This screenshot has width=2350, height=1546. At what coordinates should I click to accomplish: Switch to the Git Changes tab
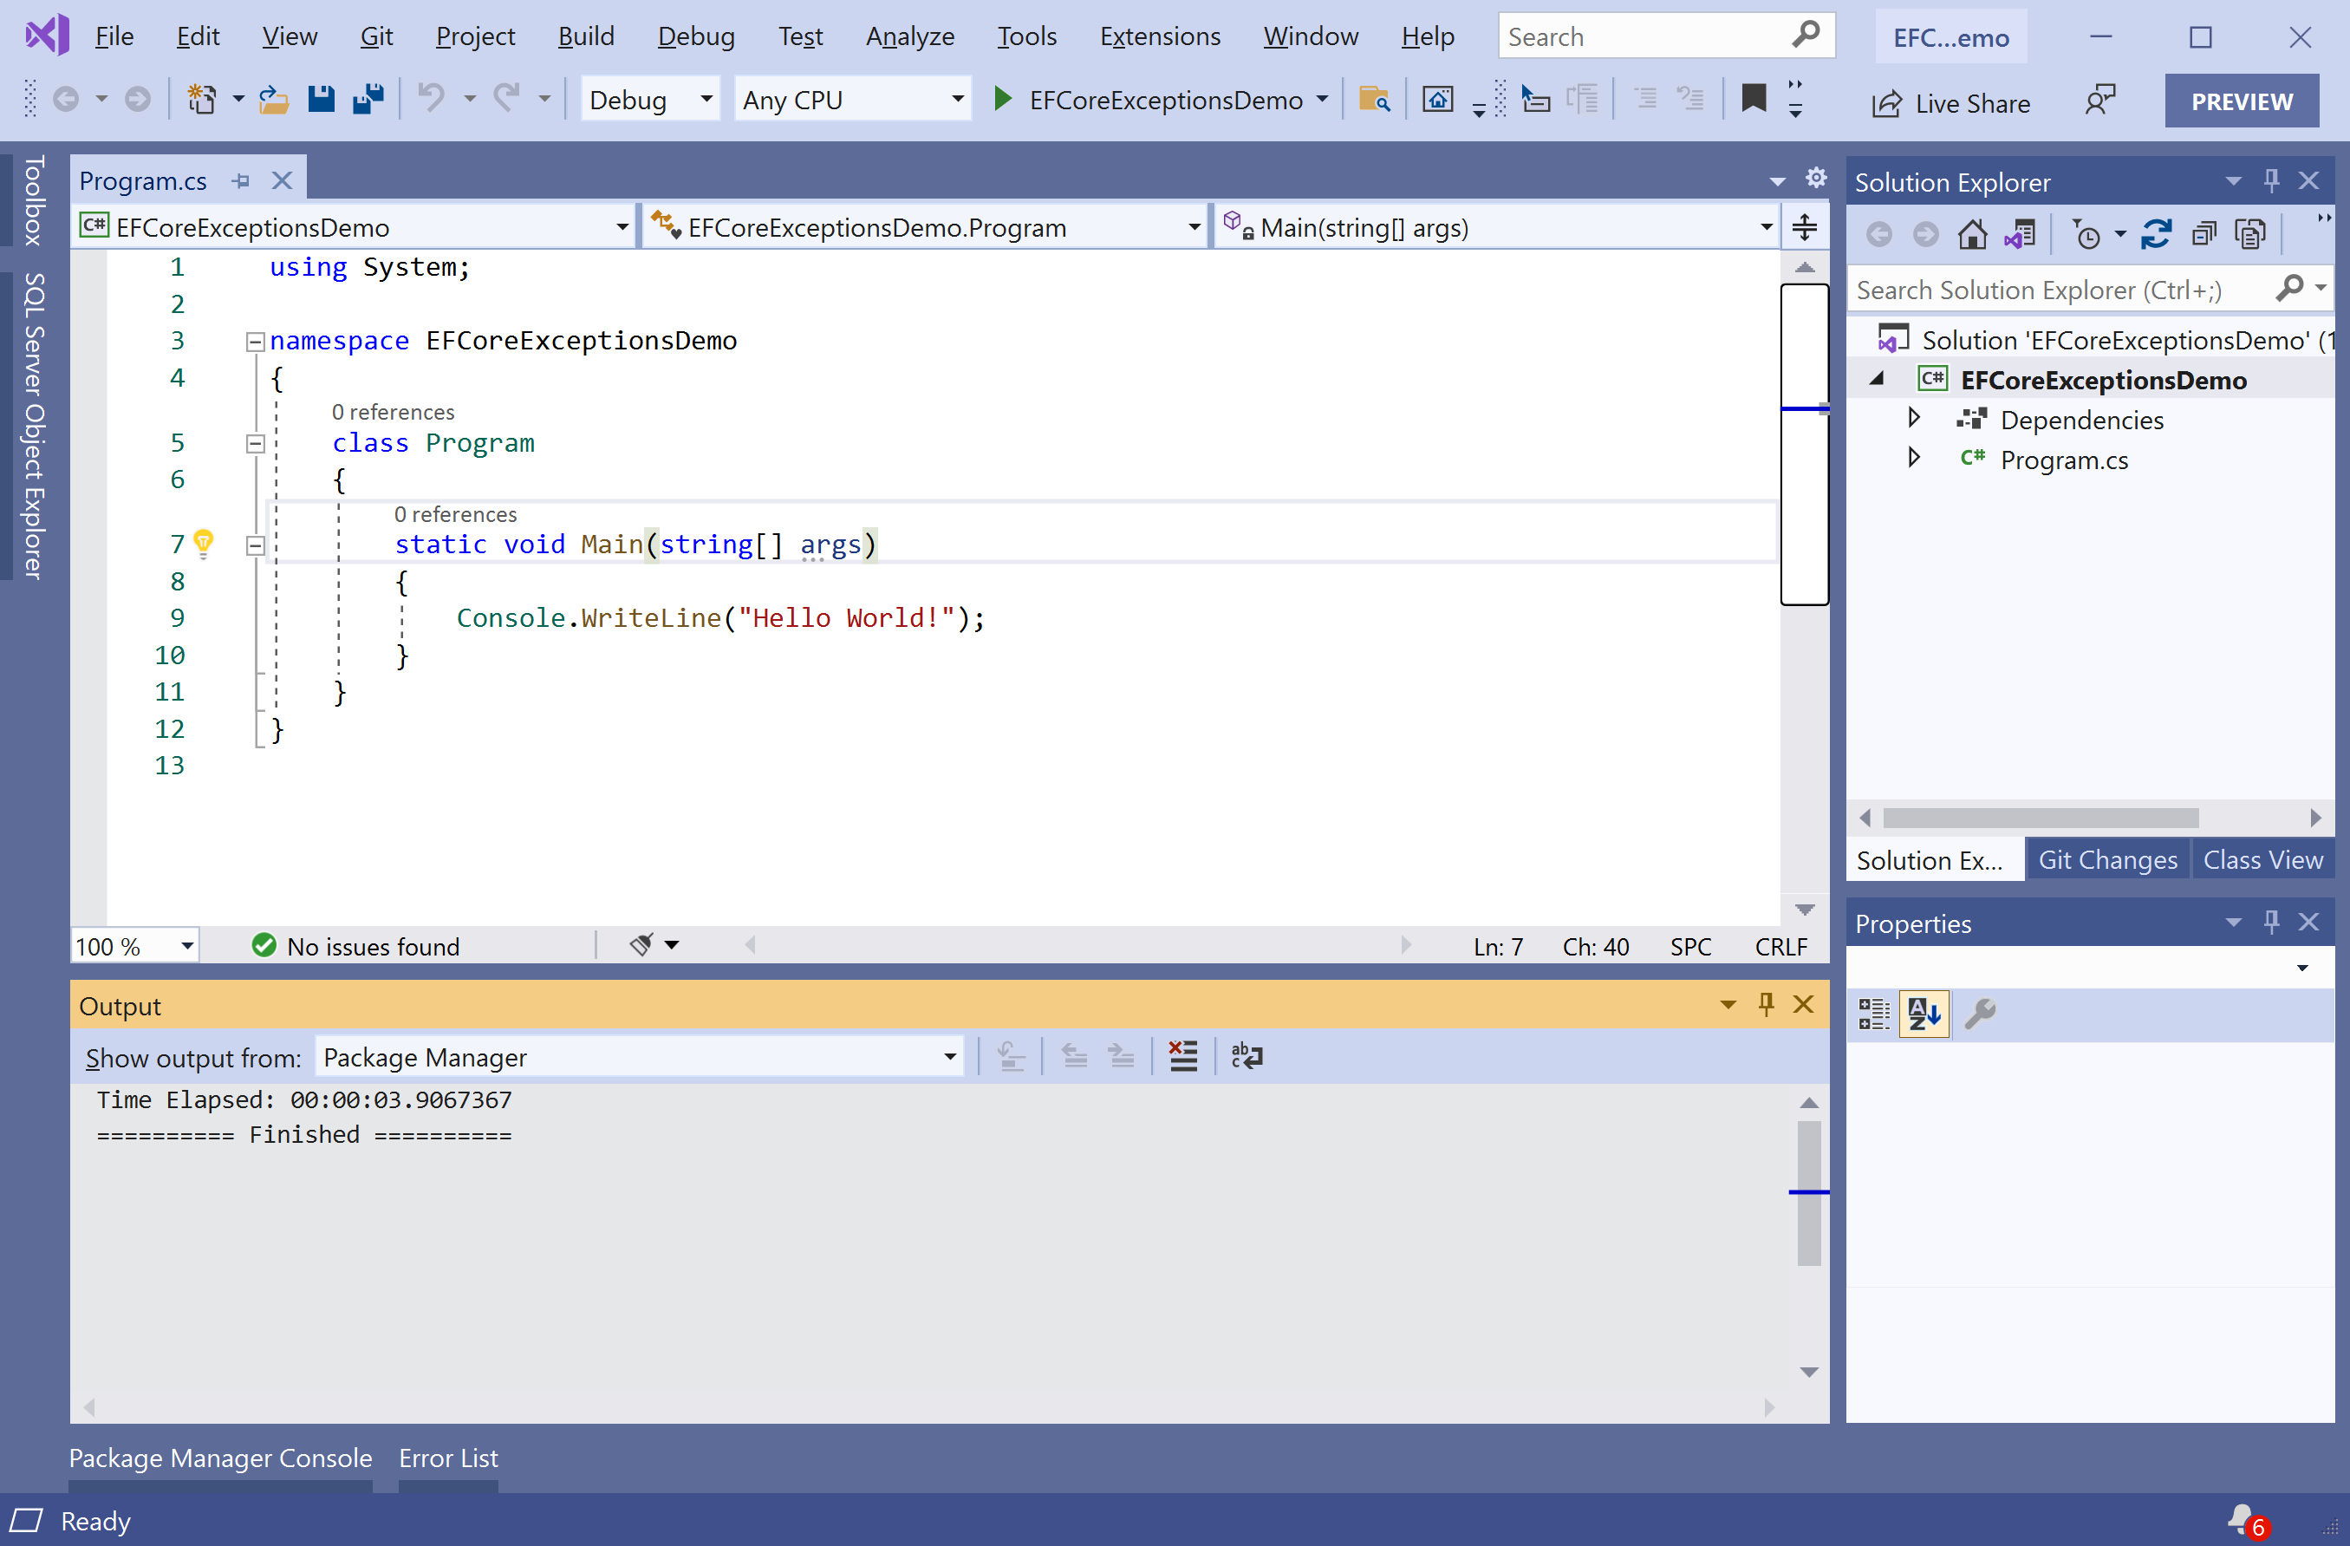(2106, 859)
